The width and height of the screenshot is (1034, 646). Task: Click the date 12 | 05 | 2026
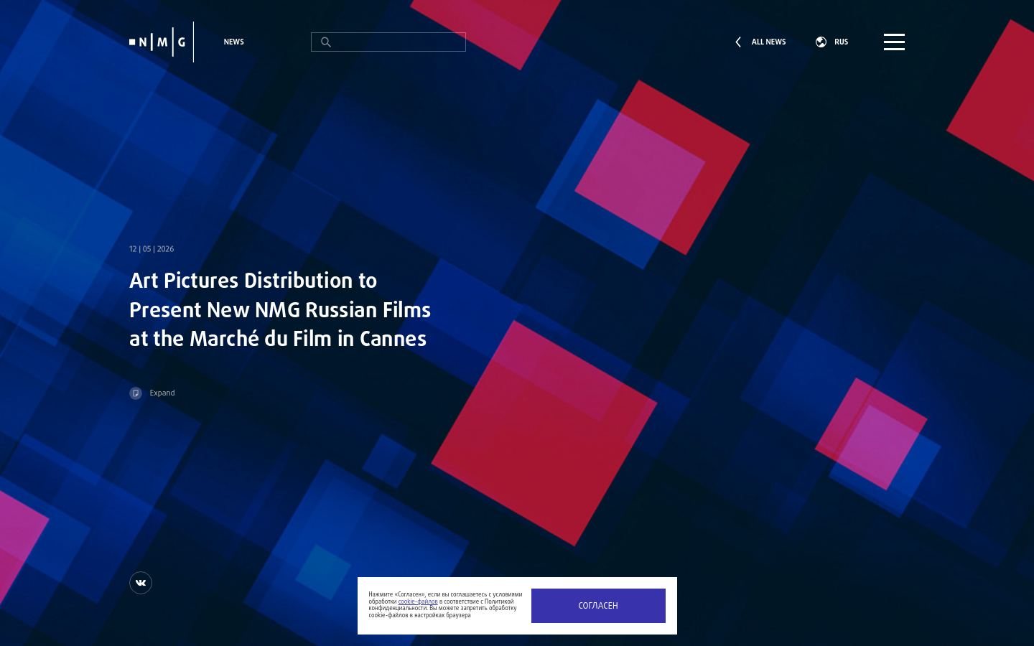pos(152,249)
